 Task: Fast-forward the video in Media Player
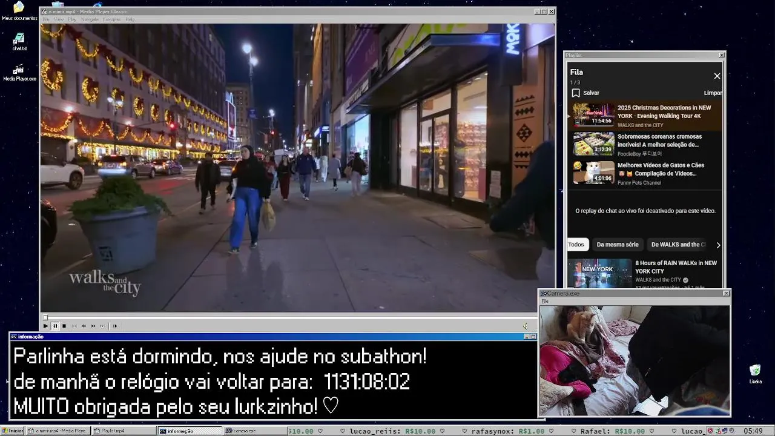(x=93, y=326)
